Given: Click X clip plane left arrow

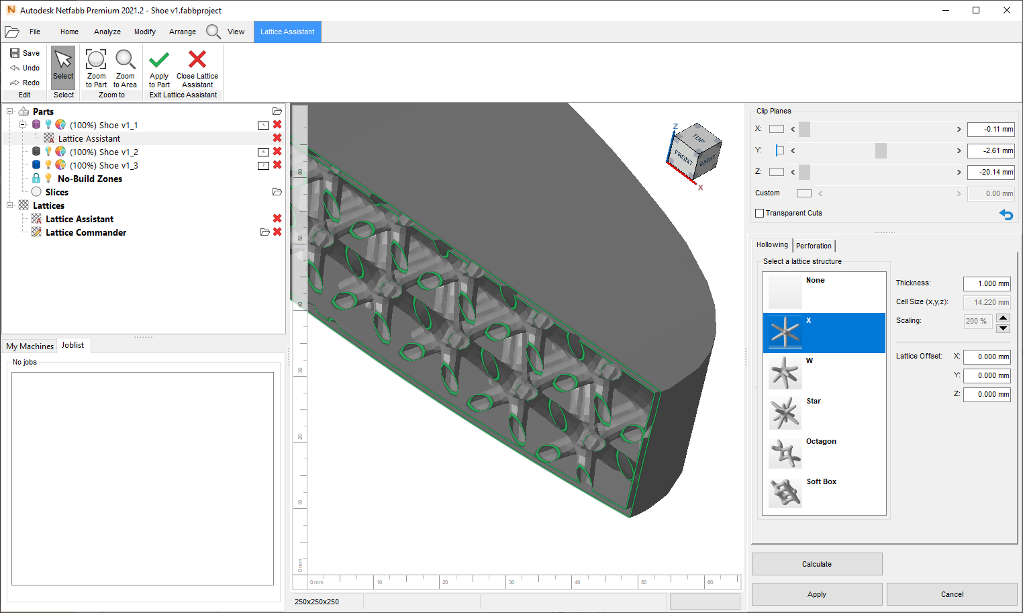Looking at the screenshot, I should coord(793,129).
